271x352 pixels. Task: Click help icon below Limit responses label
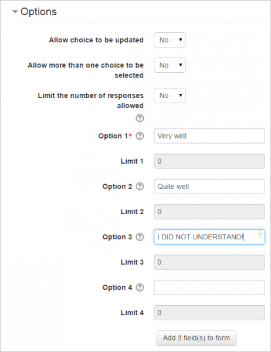[x=140, y=118]
